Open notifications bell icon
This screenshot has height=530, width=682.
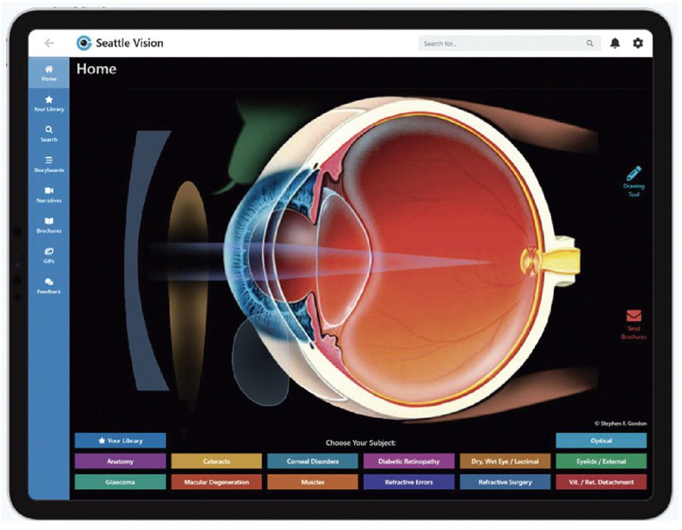point(615,43)
